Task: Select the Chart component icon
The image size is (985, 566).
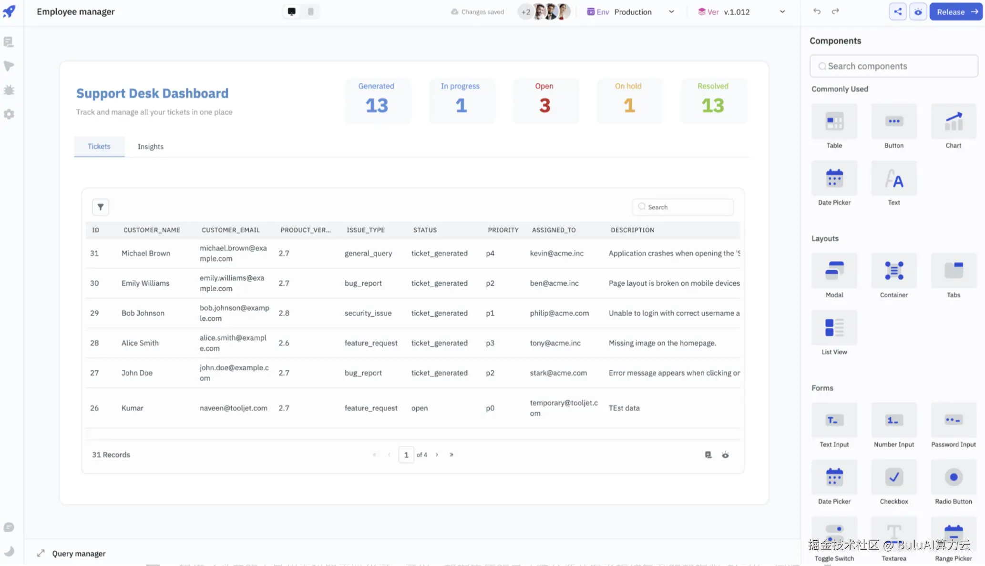Action: [x=954, y=121]
